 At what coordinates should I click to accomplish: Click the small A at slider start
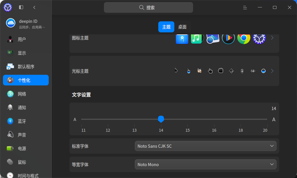[x=75, y=120]
